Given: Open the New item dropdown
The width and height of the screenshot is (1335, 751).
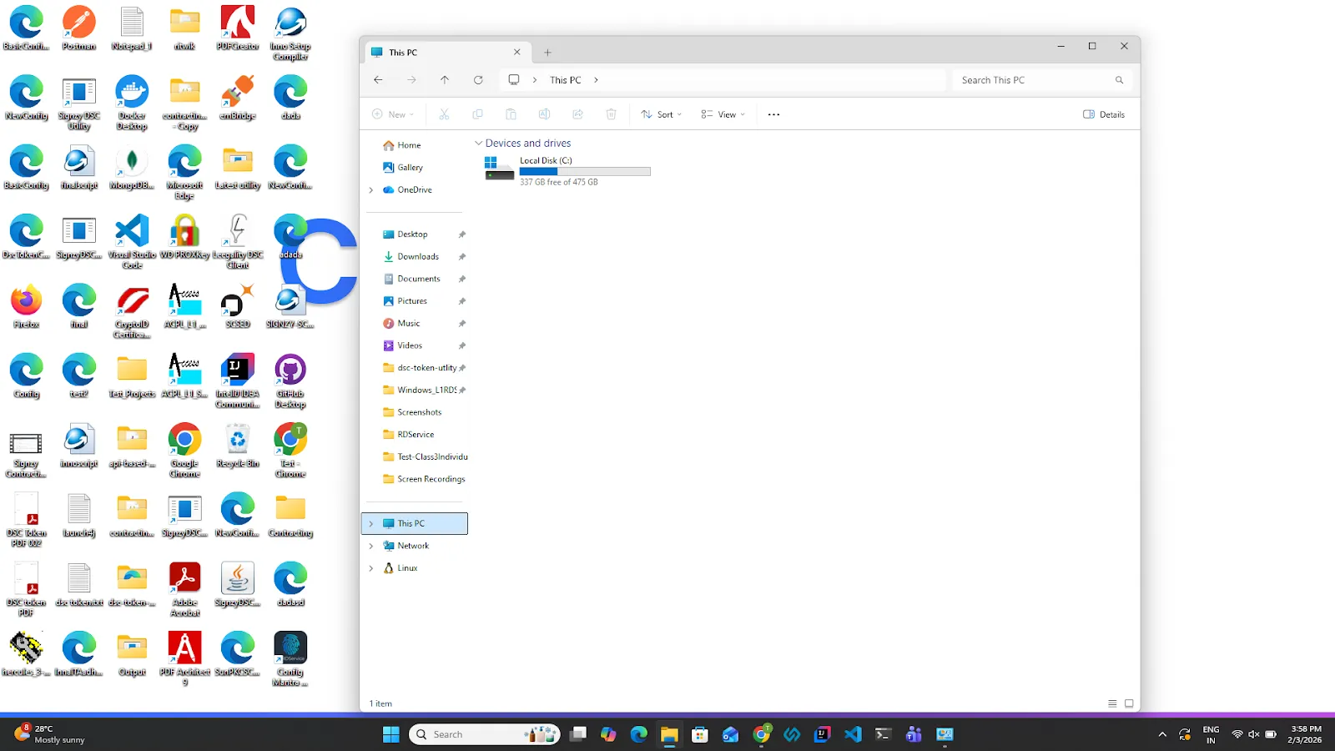Looking at the screenshot, I should [393, 114].
